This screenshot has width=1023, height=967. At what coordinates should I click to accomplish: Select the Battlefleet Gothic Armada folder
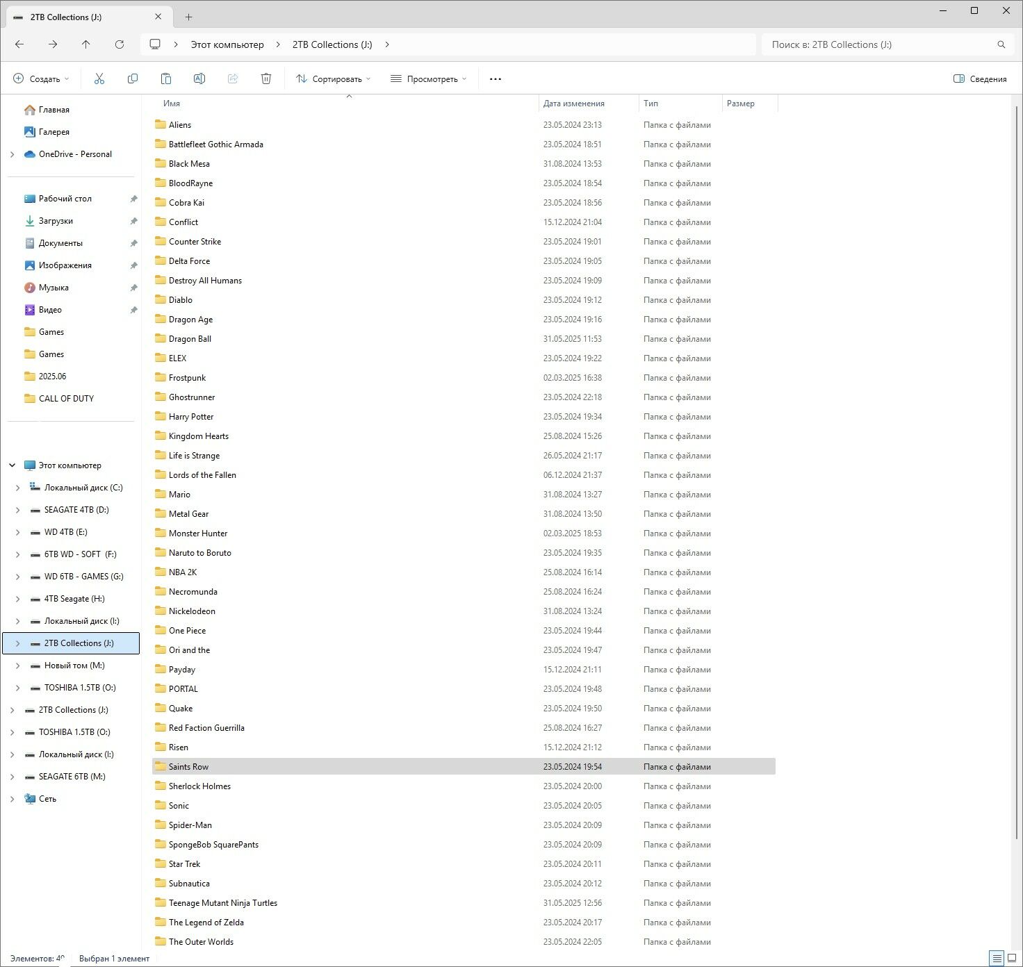[x=216, y=144]
